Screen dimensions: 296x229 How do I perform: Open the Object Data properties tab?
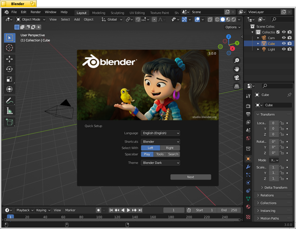click(x=248, y=199)
